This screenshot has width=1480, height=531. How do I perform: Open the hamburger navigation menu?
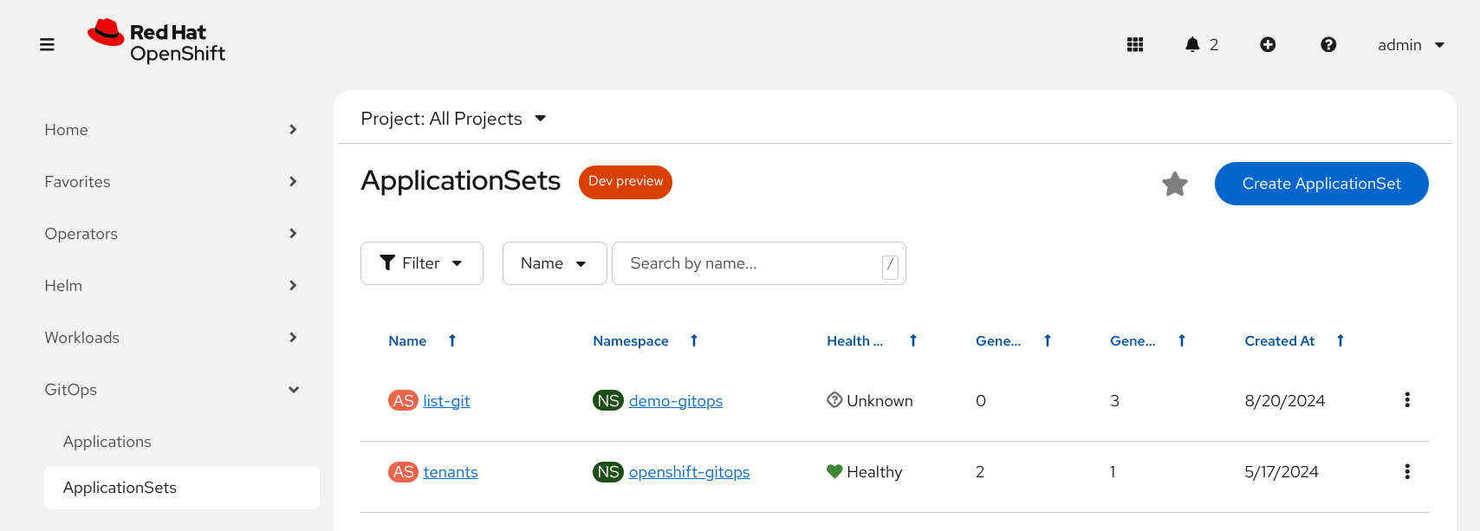tap(47, 44)
